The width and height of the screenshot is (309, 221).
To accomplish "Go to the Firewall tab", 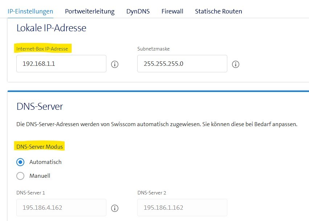I will [x=172, y=11].
